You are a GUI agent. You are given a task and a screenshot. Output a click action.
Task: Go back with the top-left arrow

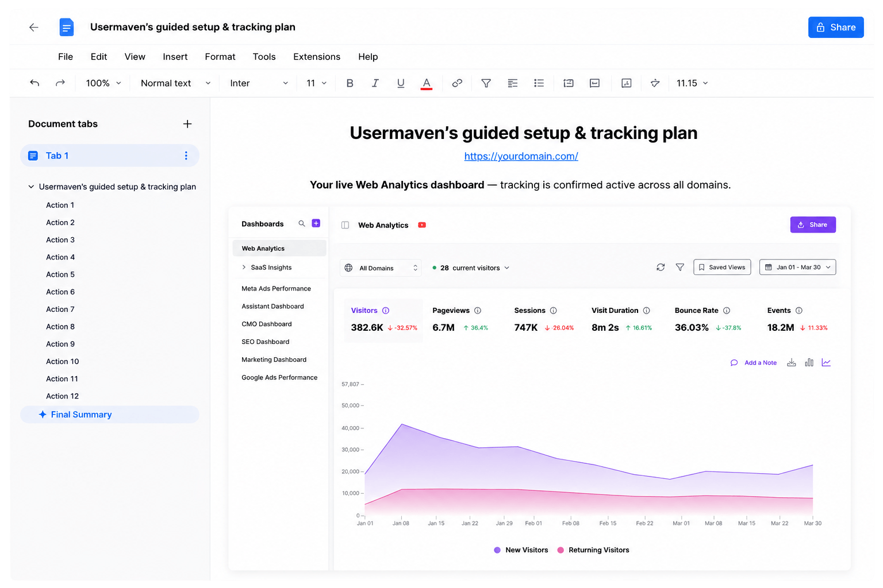click(x=34, y=27)
